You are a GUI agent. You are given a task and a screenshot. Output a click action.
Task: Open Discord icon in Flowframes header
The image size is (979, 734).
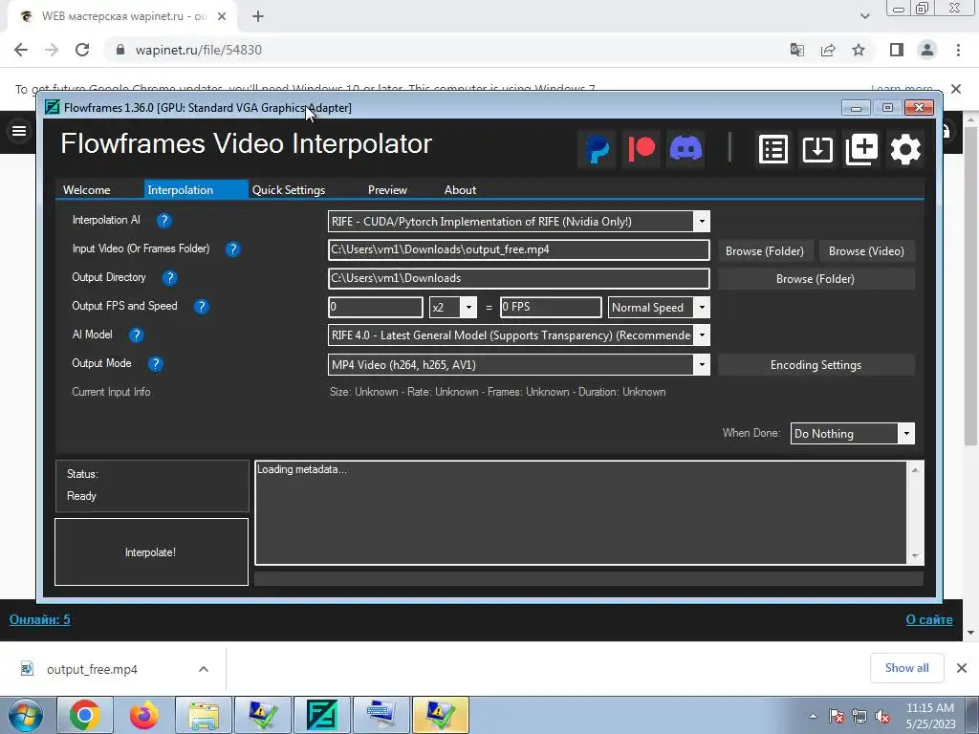[x=685, y=149]
